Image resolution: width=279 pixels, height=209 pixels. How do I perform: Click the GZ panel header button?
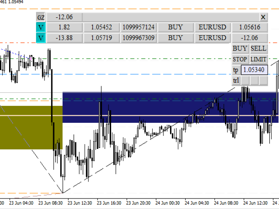click(41, 17)
